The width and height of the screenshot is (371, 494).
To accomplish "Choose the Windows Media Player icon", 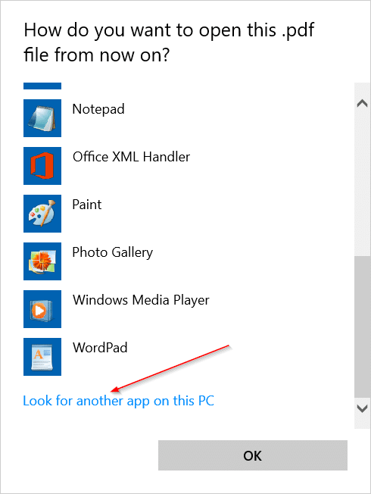I will tap(42, 309).
